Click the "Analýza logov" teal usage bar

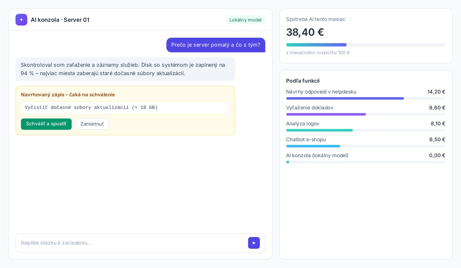click(366, 130)
